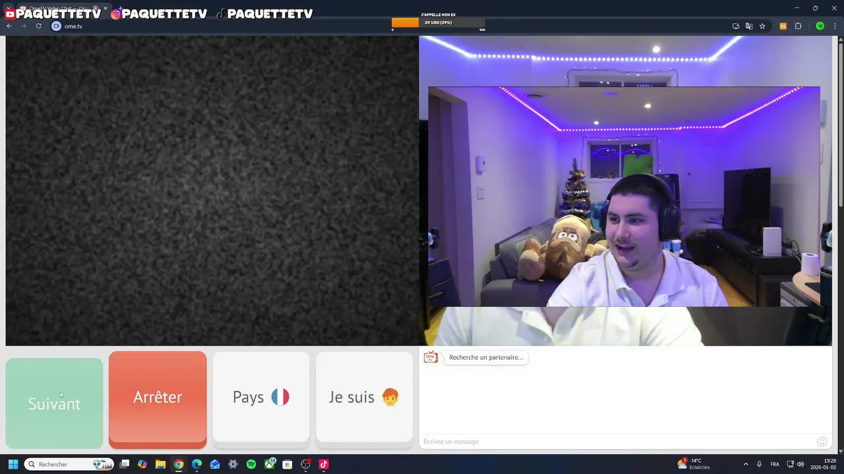Launch Copilot from the taskbar
Viewport: 844px width, 474px height.
coord(142,464)
